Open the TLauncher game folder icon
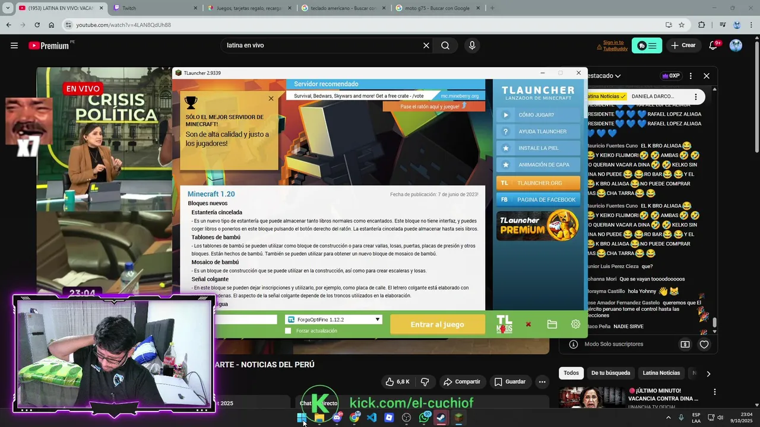The image size is (760, 427). (552, 324)
